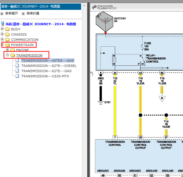Image resolution: width=183 pixels, height=177 pixels.
Task: Click the Z902 18 BK wire label
Action: point(101,81)
